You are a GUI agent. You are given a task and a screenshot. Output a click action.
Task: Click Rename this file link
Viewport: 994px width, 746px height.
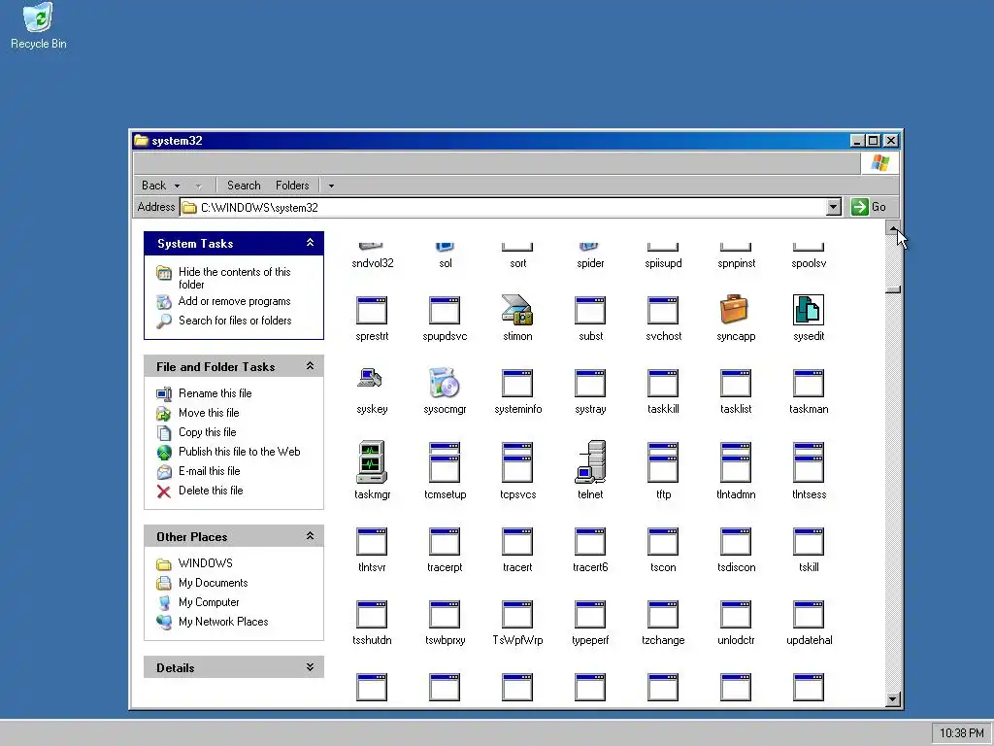(215, 393)
